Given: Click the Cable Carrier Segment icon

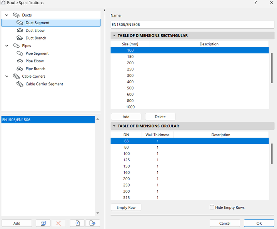Looking at the screenshot, I should tap(20, 84).
